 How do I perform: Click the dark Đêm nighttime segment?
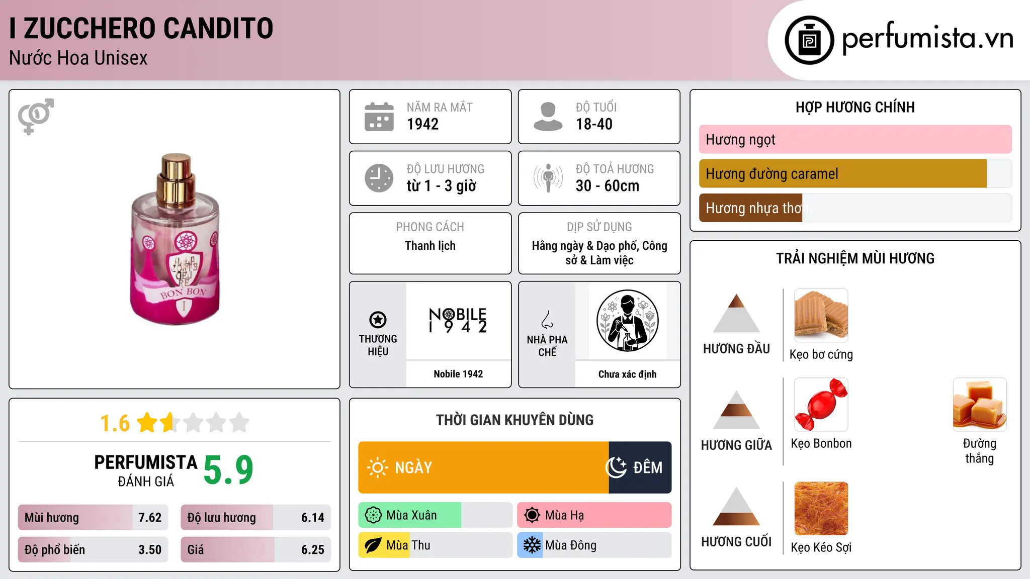640,467
